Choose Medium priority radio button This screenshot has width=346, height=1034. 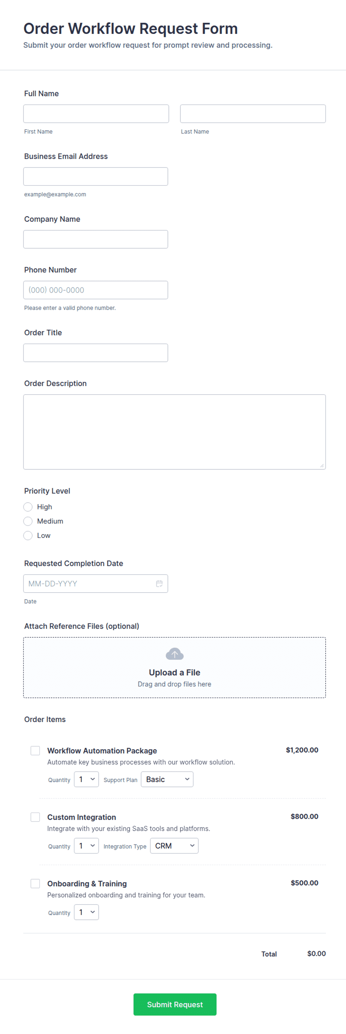28,521
